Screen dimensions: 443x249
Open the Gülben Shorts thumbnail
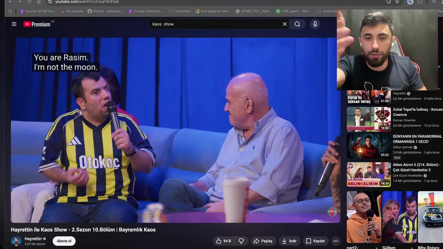click(x=399, y=217)
